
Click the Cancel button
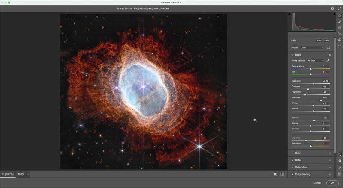click(x=317, y=183)
